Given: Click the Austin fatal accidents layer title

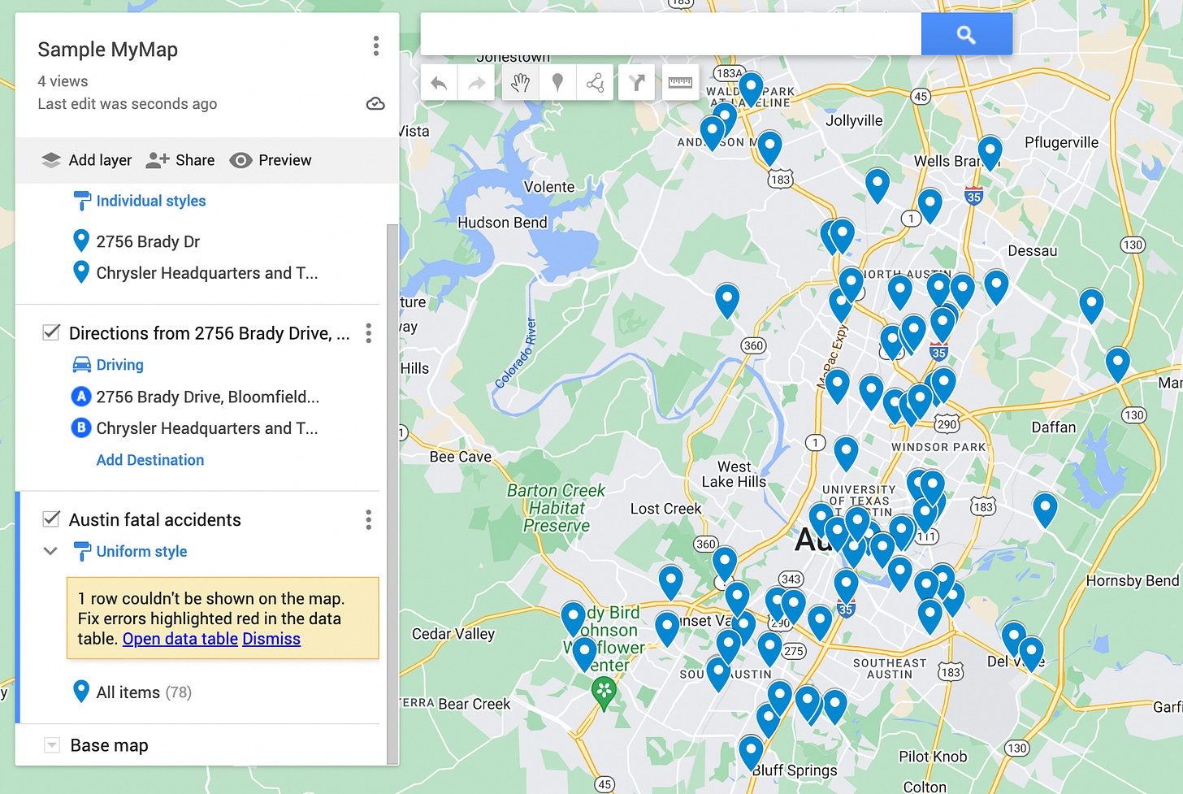Looking at the screenshot, I should [155, 519].
